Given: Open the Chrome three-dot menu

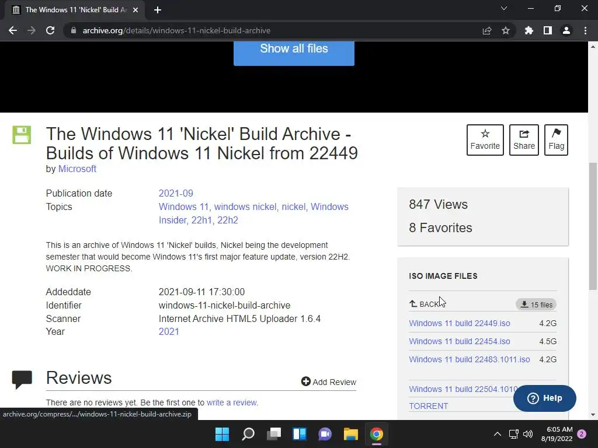Looking at the screenshot, I should coord(585,30).
